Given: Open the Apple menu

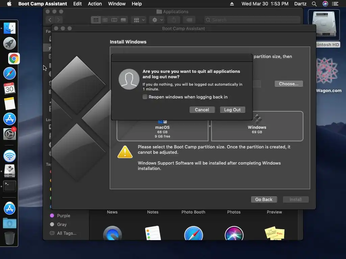Looking at the screenshot, I should point(9,3).
